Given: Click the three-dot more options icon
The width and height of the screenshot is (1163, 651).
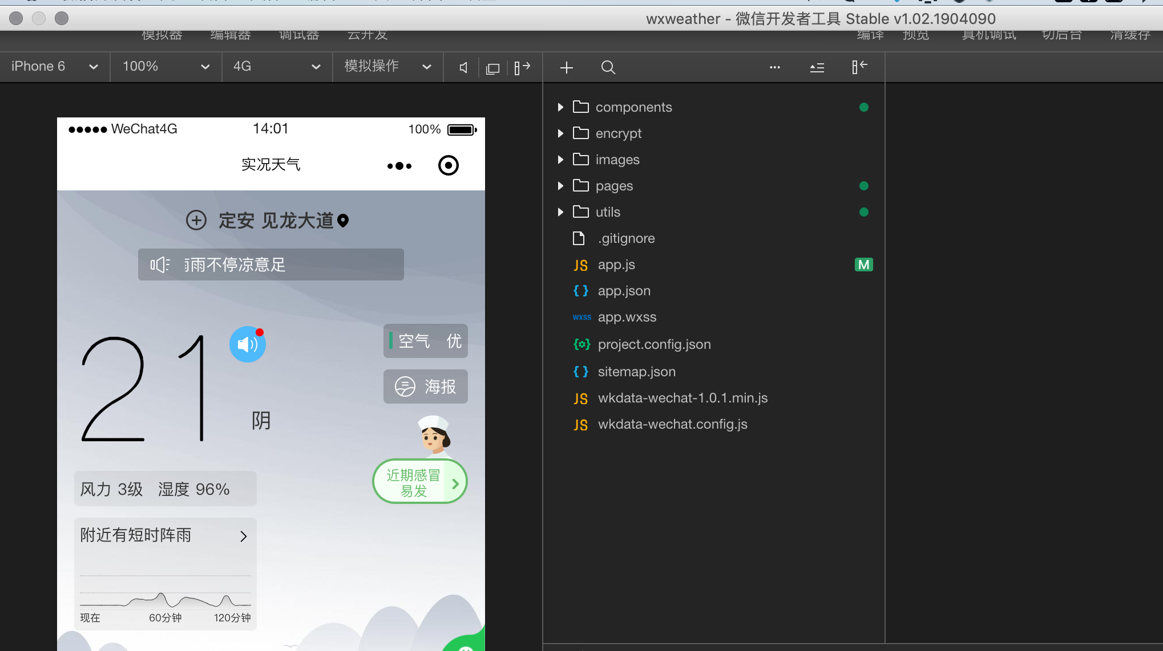Looking at the screenshot, I should tap(774, 67).
